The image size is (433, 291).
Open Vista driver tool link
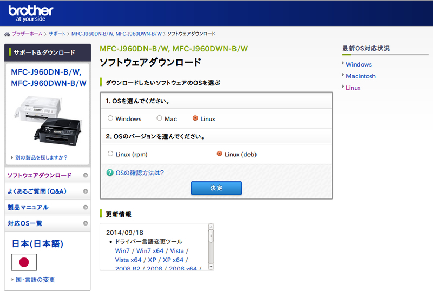tap(177, 251)
